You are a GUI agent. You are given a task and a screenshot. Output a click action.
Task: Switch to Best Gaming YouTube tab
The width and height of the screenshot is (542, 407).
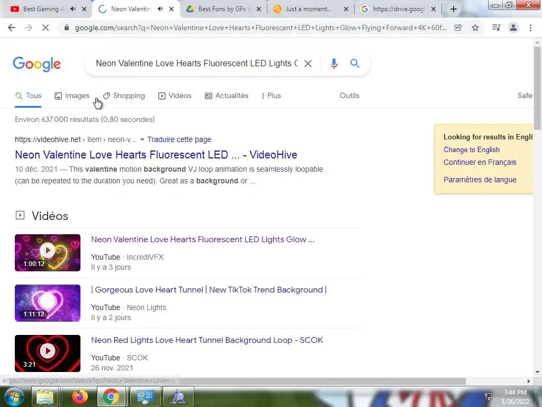[43, 9]
